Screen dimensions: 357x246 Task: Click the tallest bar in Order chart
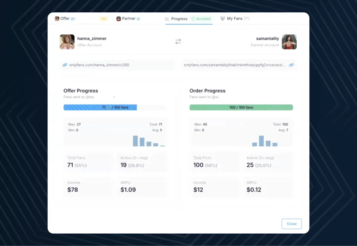coord(261,141)
